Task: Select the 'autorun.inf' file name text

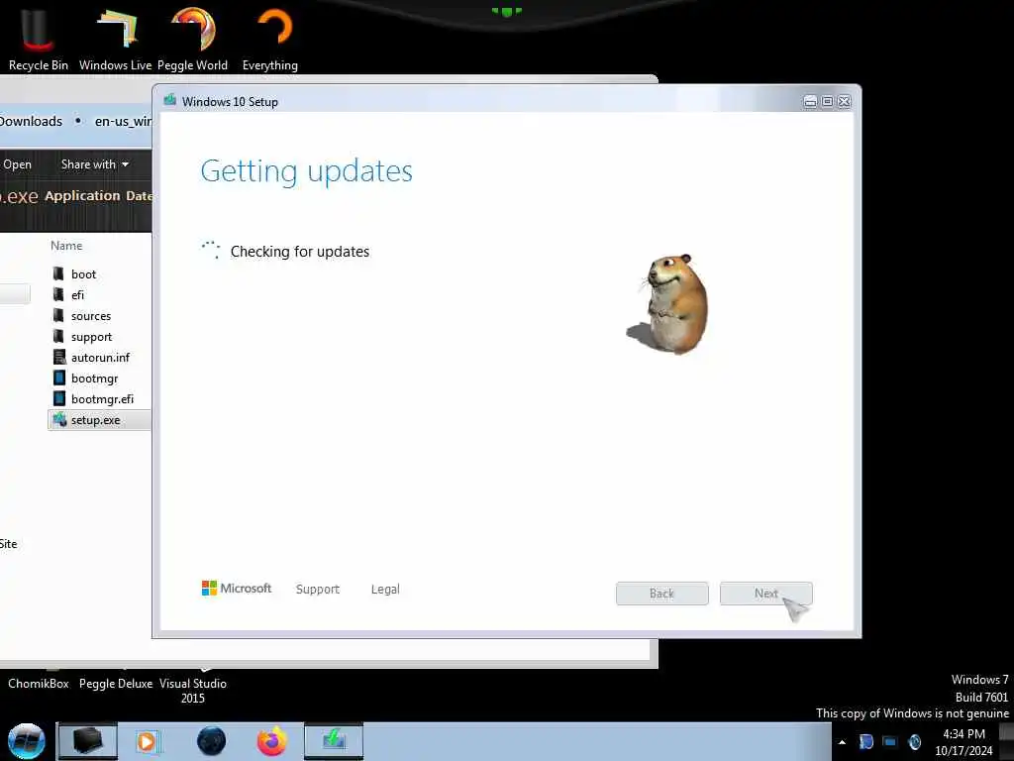Action: point(100,357)
